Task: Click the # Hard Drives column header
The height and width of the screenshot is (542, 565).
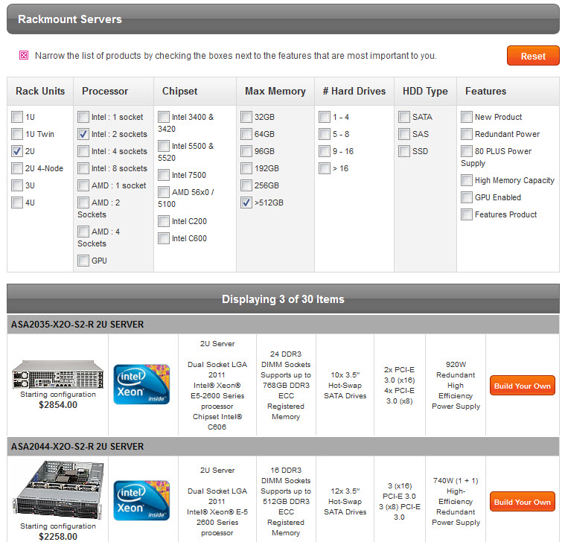Action: tap(354, 91)
